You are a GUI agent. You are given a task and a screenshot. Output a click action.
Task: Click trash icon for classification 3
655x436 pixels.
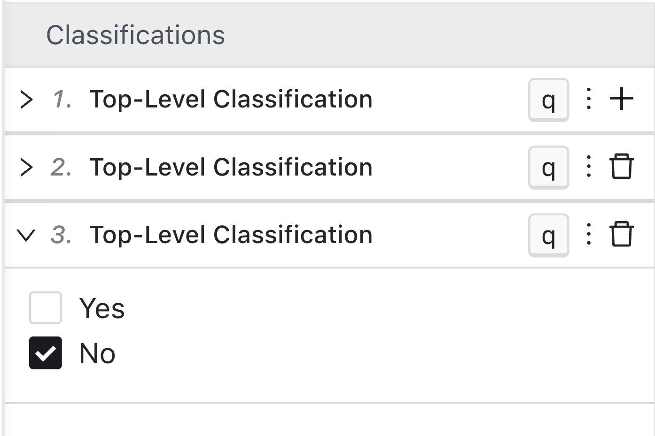pyautogui.click(x=621, y=234)
